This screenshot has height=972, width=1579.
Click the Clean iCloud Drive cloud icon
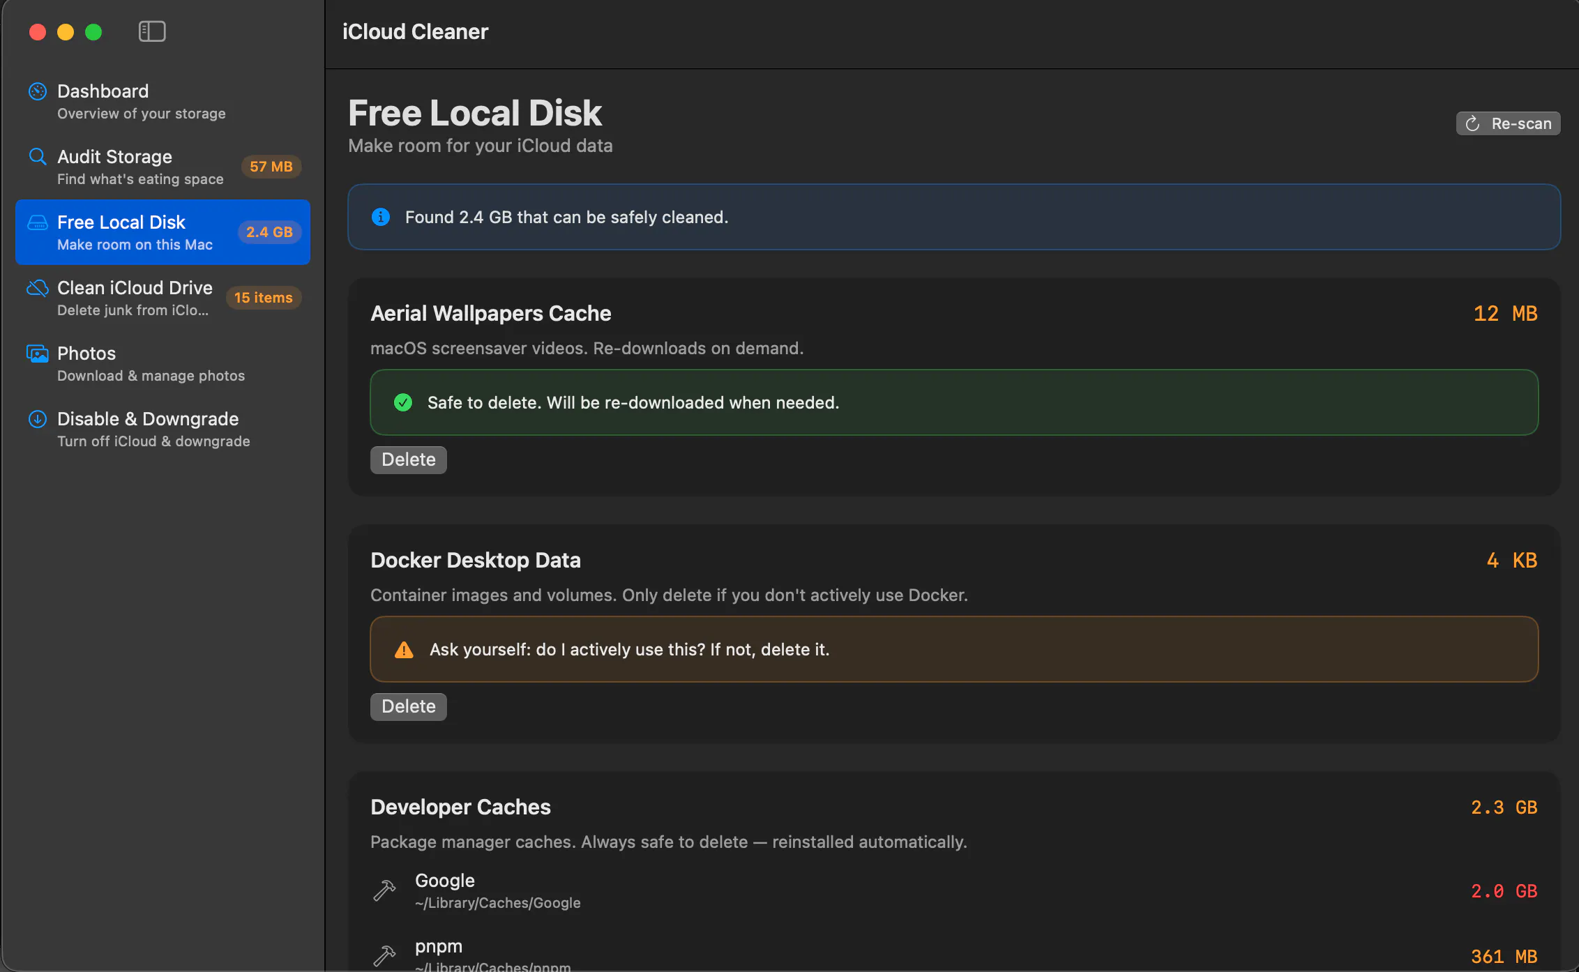[x=38, y=288]
